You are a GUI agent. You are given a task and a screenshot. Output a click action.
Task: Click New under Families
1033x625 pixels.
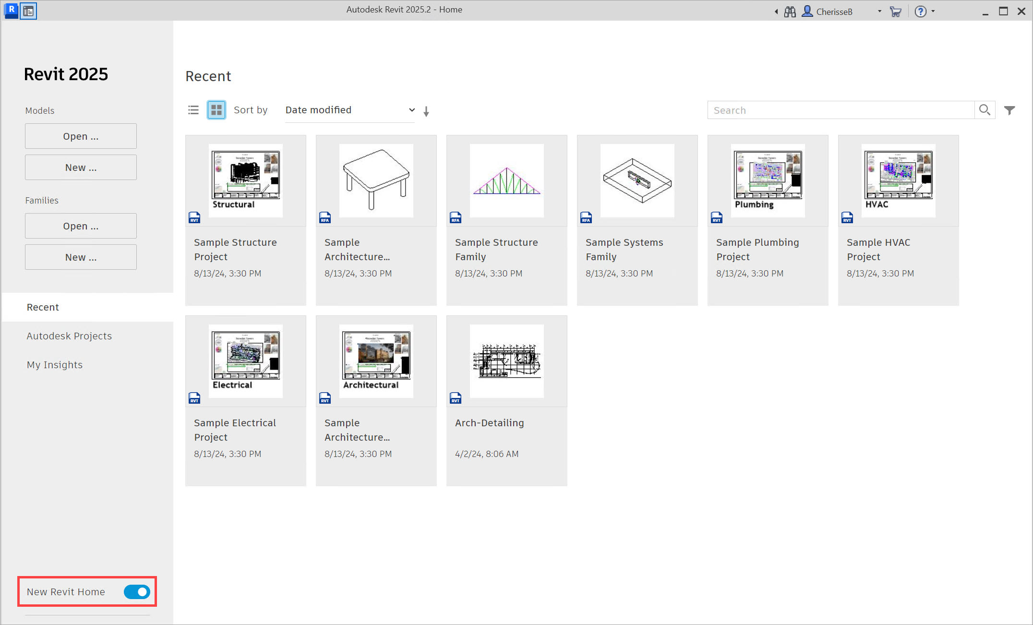[x=80, y=257]
